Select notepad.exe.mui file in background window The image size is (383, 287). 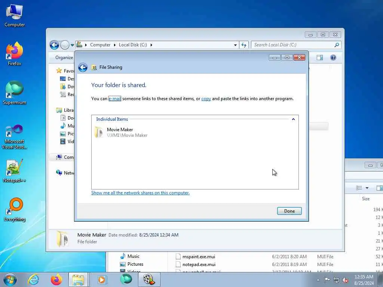(x=199, y=265)
